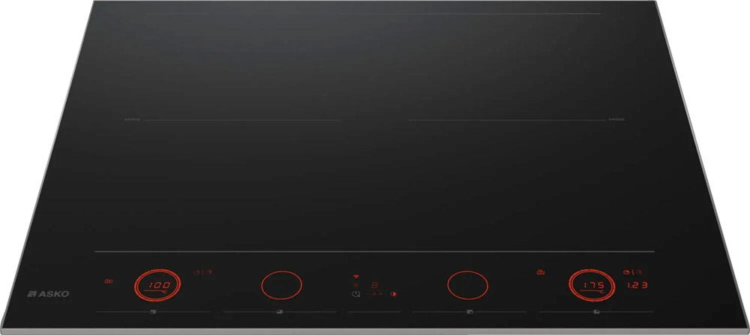The image size is (750, 335).
Task: Tap the center minus/plus adjustment arrows
Action: [375, 294]
